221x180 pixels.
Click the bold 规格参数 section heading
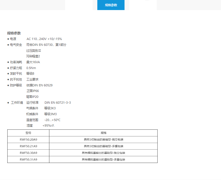[14, 33]
